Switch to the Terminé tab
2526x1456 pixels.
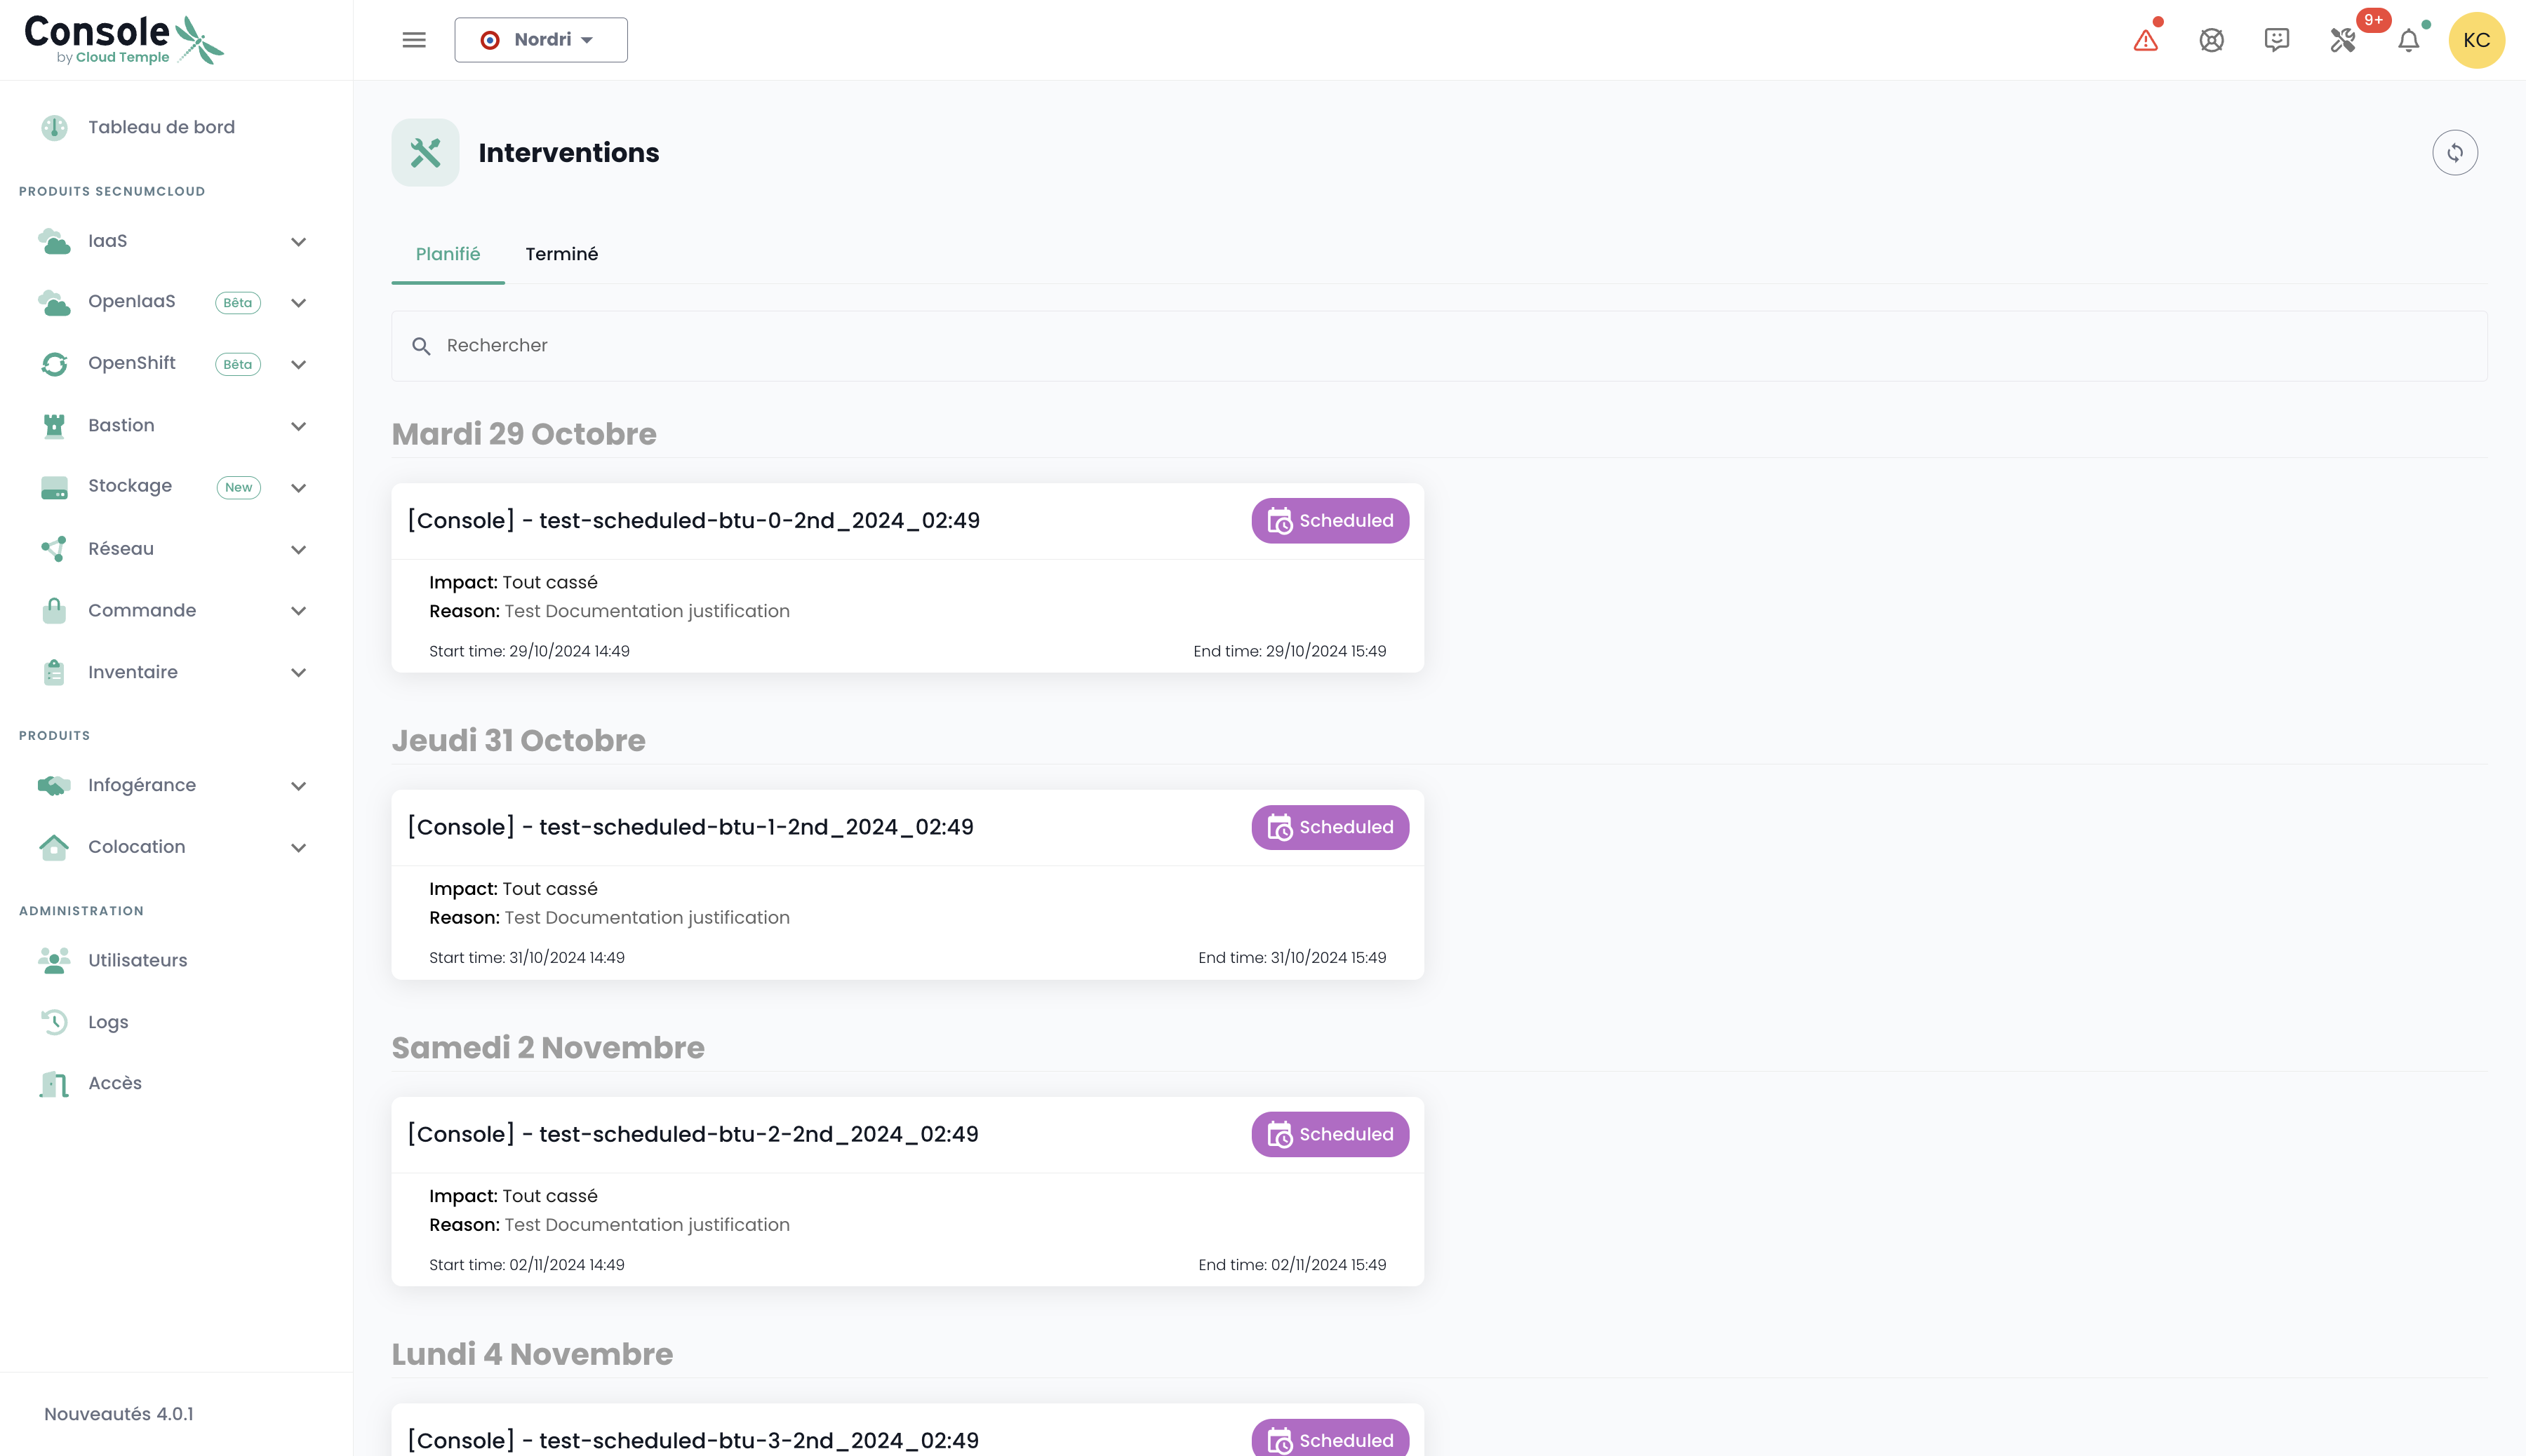pyautogui.click(x=561, y=254)
